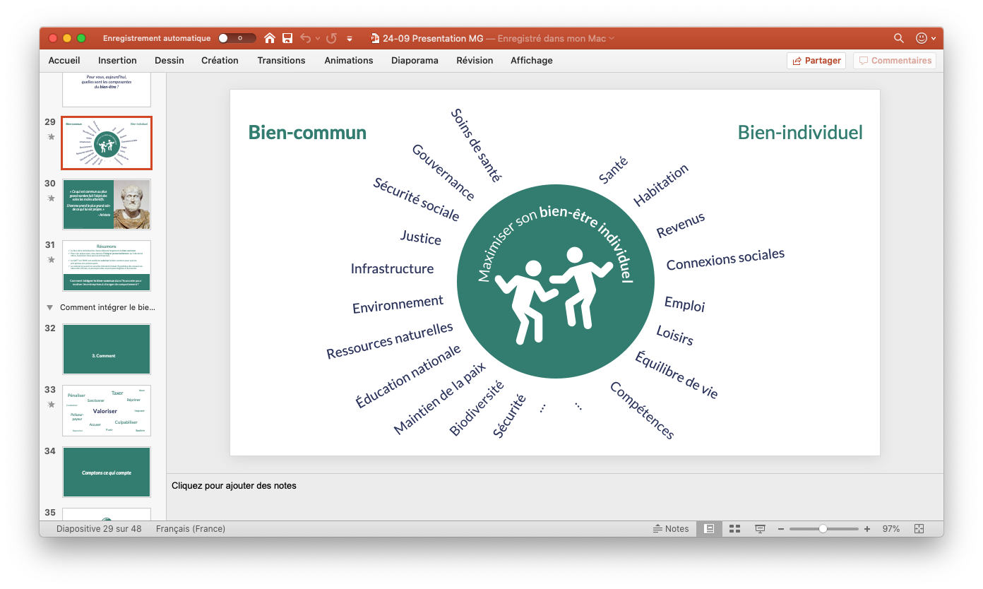Toggle the Notes pane button
The height and width of the screenshot is (589, 983).
tap(671, 529)
